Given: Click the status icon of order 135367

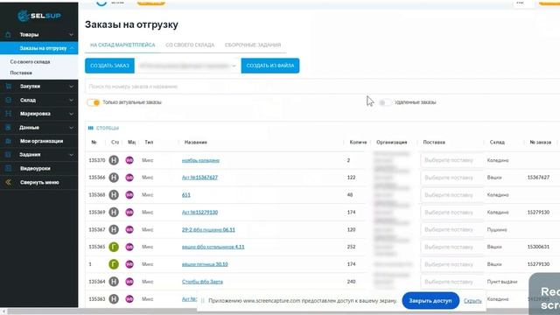Looking at the screenshot, I should click(114, 229).
